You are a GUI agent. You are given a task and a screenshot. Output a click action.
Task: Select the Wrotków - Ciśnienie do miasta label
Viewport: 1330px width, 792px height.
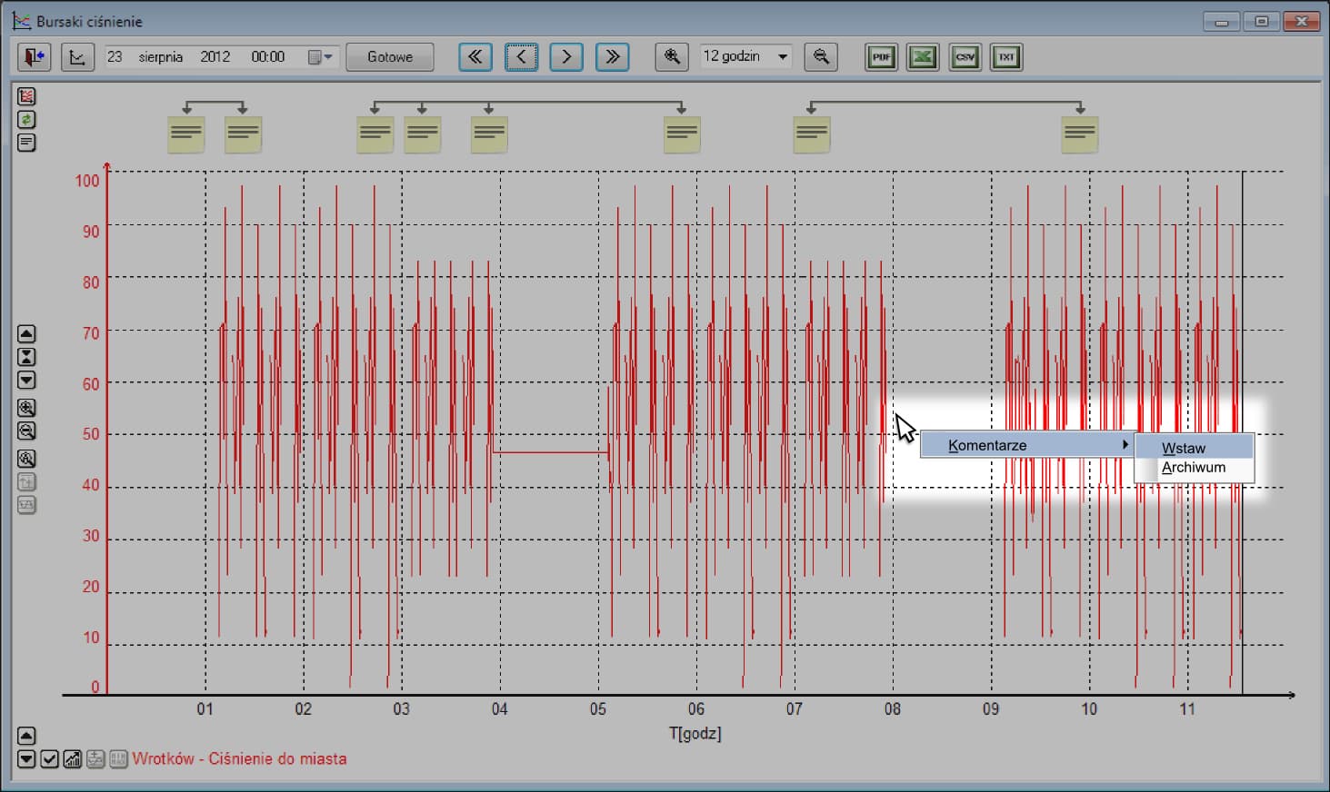pyautogui.click(x=239, y=758)
